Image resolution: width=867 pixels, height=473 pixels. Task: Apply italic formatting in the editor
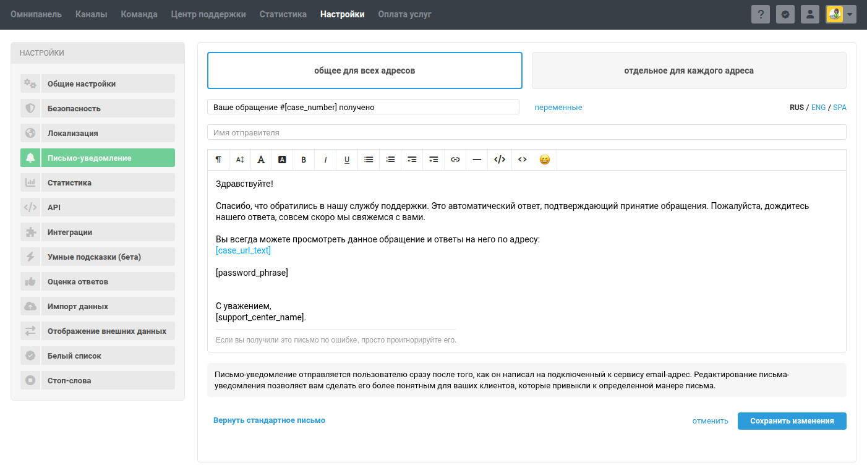[x=325, y=160]
